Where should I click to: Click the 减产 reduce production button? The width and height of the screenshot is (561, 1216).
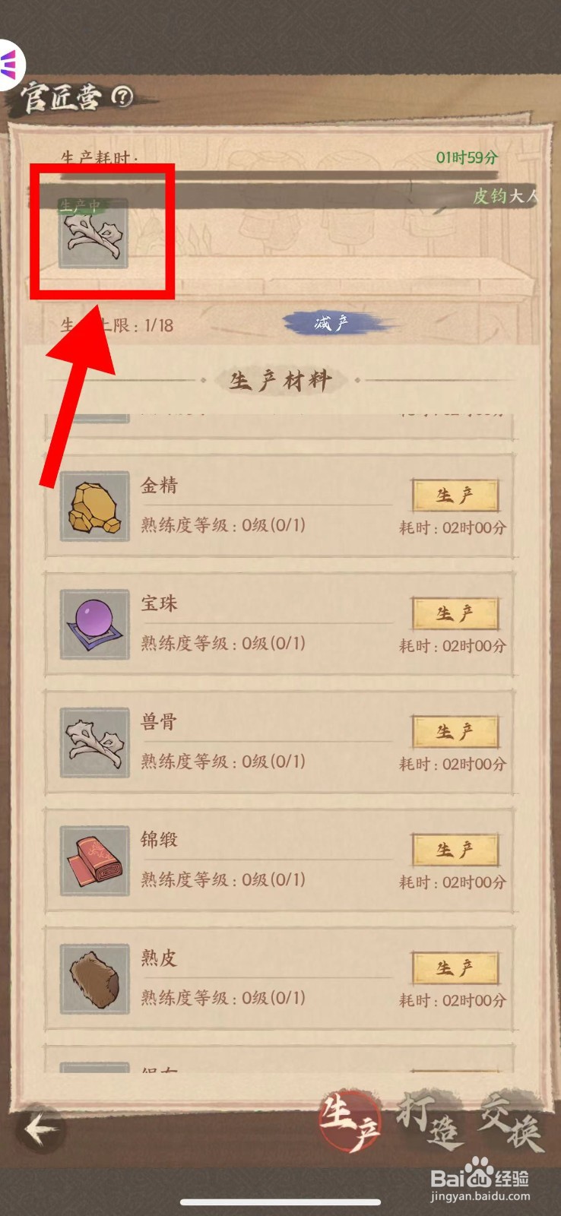click(x=332, y=324)
